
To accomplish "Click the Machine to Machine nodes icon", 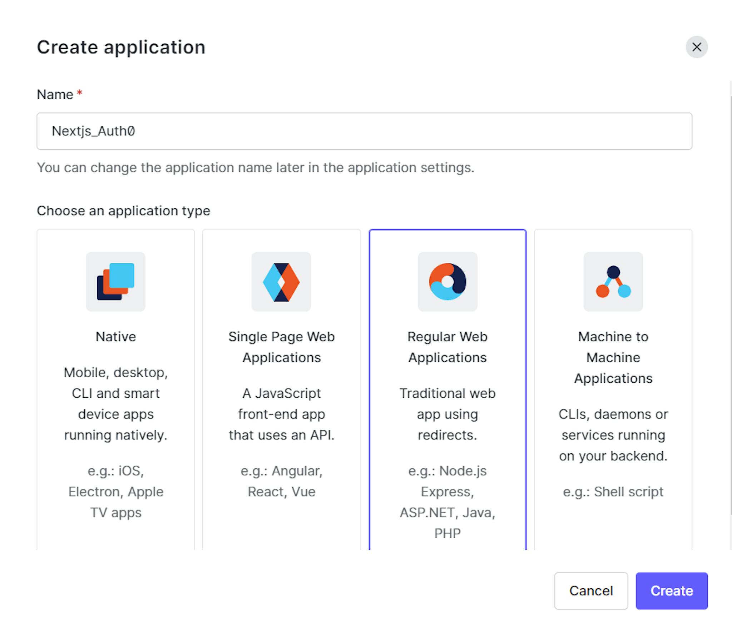I will pyautogui.click(x=613, y=282).
